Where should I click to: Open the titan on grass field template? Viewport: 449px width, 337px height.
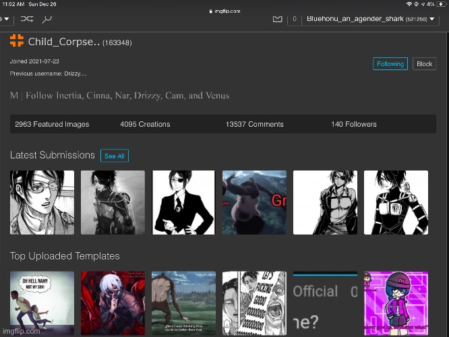(x=183, y=303)
